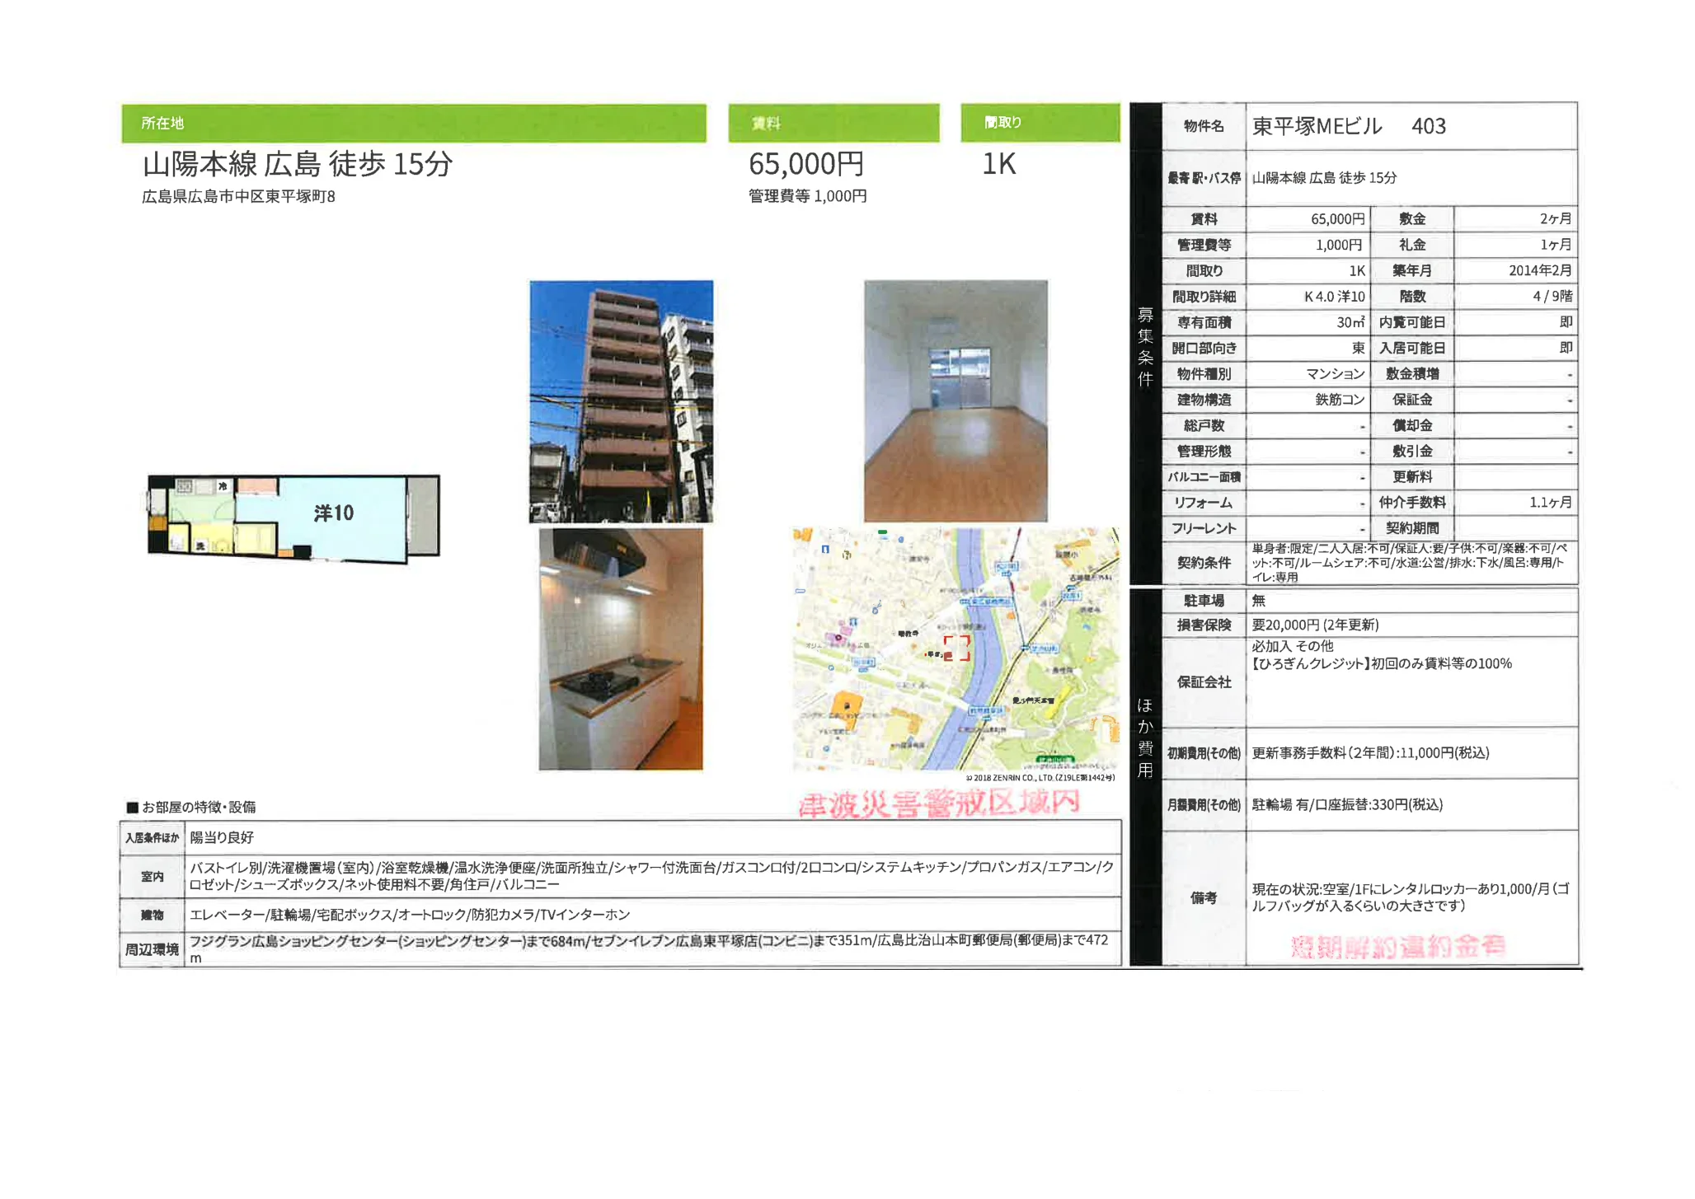The width and height of the screenshot is (1695, 1199).
Task: Click the red 津波災害警戒区域内 stamp
Action: (939, 803)
